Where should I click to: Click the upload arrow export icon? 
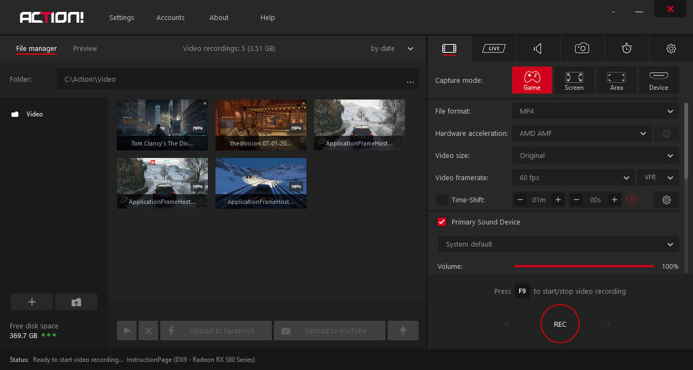[403, 331]
